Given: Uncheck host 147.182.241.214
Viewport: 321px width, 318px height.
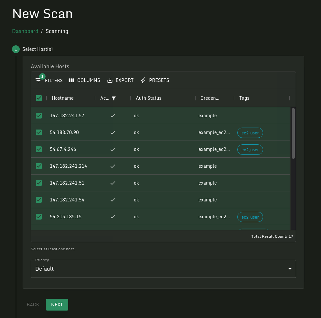Looking at the screenshot, I should click(x=39, y=166).
